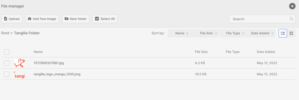Check the box for 1572999327681.jpg
This screenshot has width=299, height=100.
[x=7, y=63]
